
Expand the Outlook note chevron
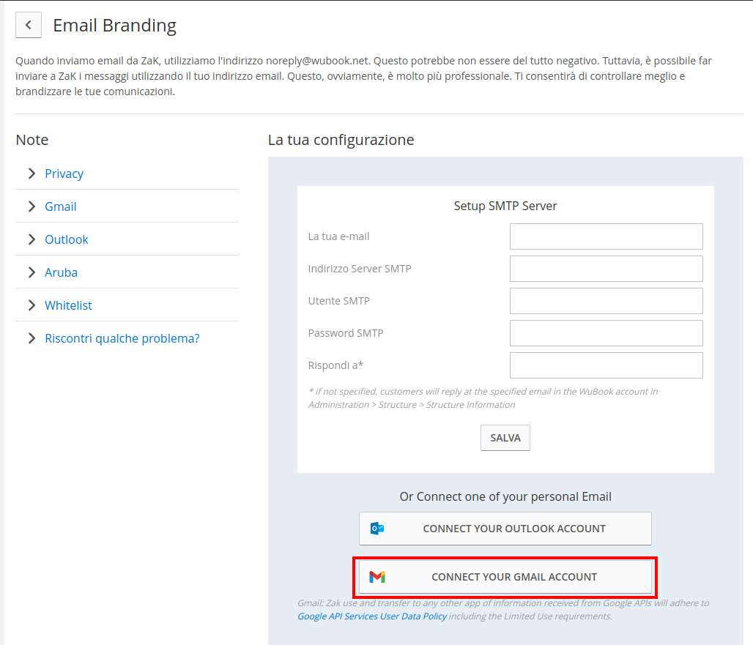[31, 239]
